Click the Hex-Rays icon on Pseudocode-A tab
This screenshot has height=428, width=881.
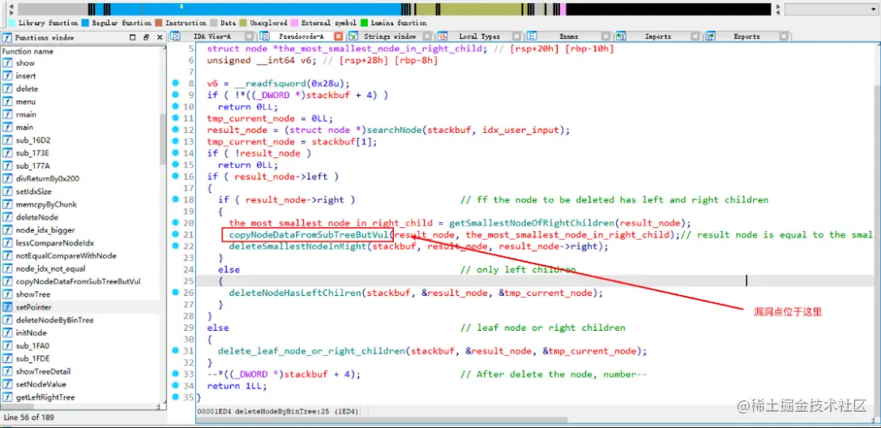[x=265, y=36]
